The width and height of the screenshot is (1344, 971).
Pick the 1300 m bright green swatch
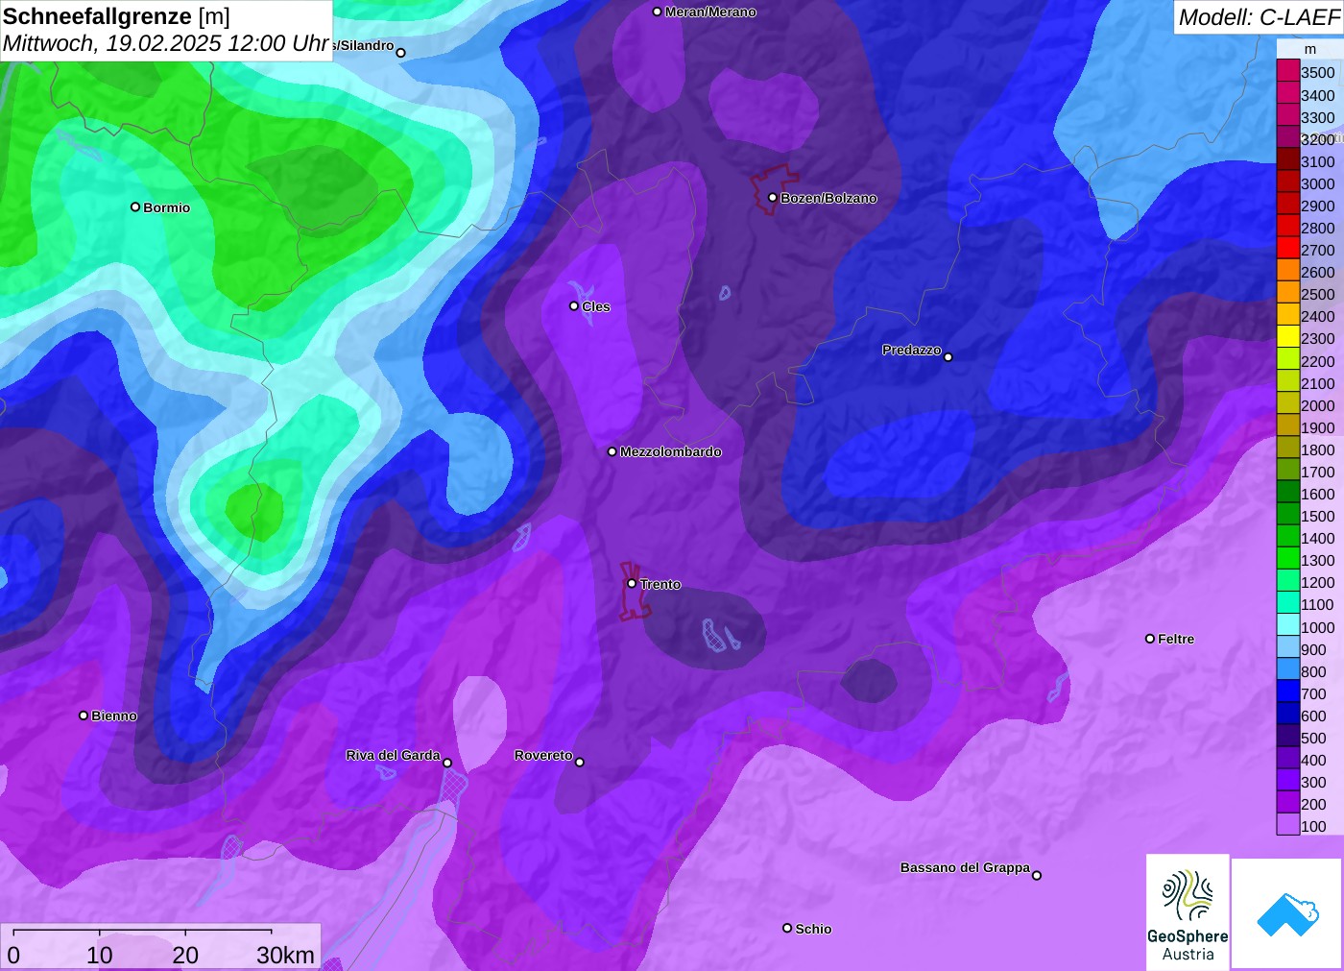pyautogui.click(x=1288, y=559)
